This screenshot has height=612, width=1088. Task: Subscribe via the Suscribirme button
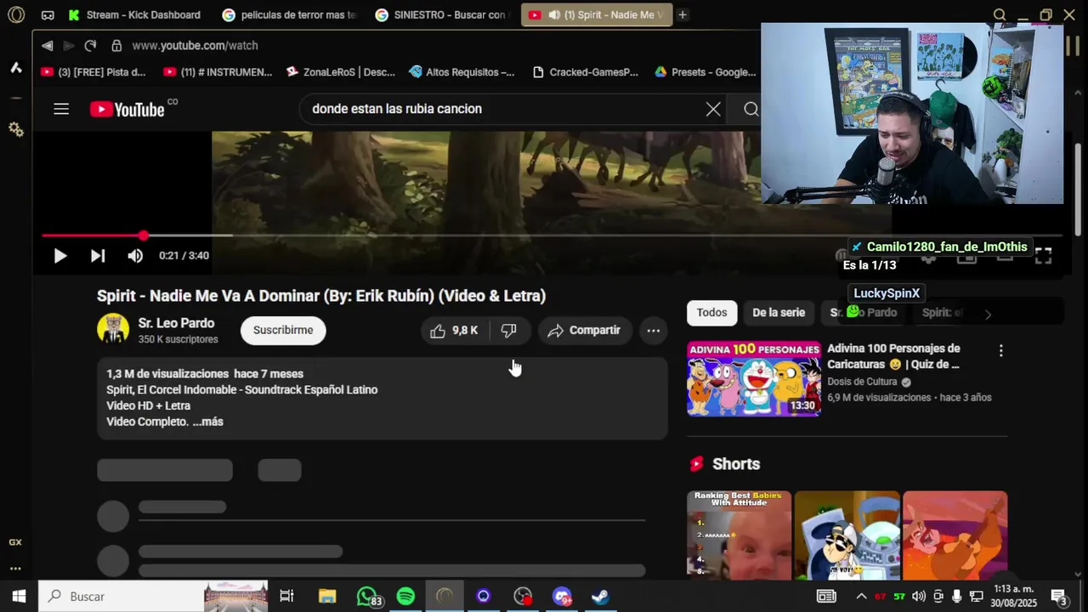pos(283,330)
